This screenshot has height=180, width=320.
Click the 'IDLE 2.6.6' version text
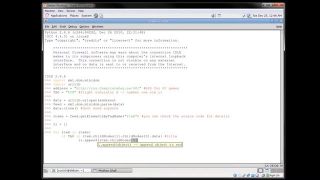pyautogui.click(x=55, y=76)
